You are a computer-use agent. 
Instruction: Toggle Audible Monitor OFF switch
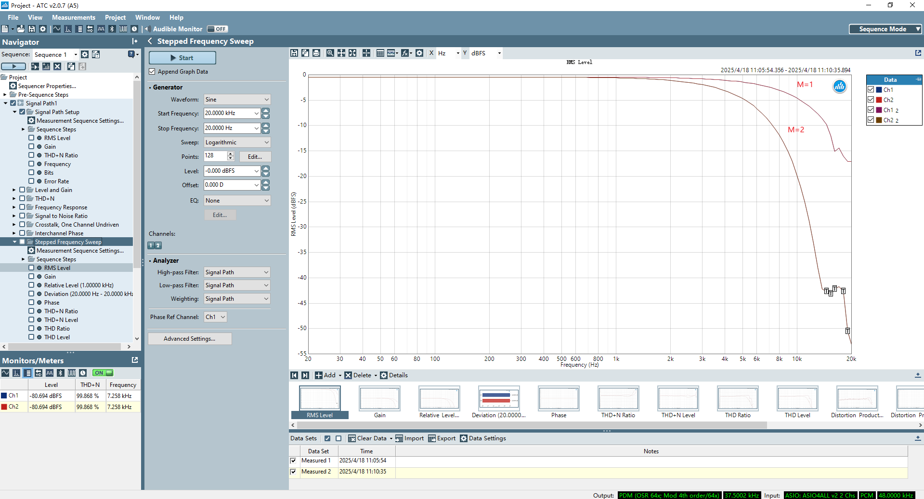217,29
